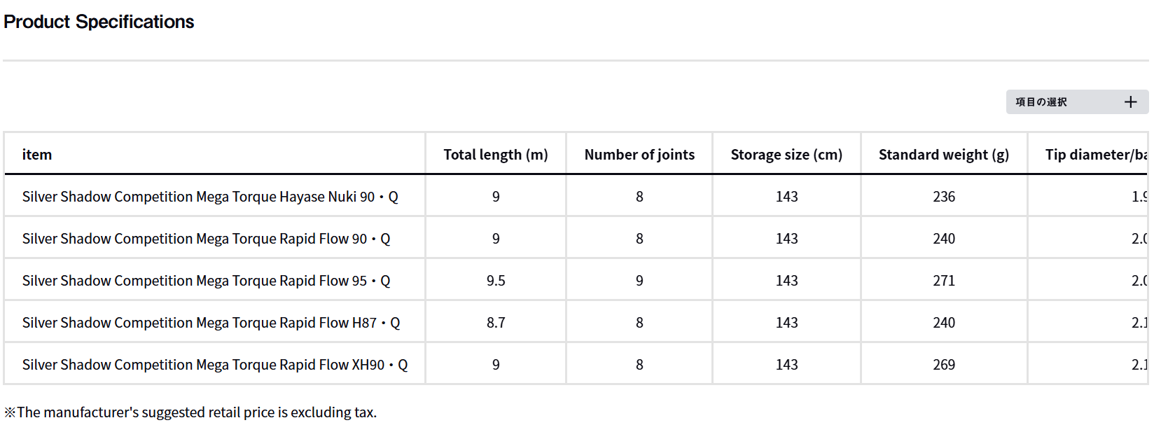Click the suggested retail price tax note

[190, 412]
